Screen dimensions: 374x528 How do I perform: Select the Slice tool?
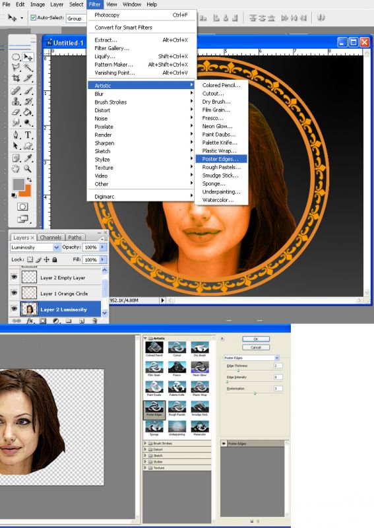coord(28,78)
